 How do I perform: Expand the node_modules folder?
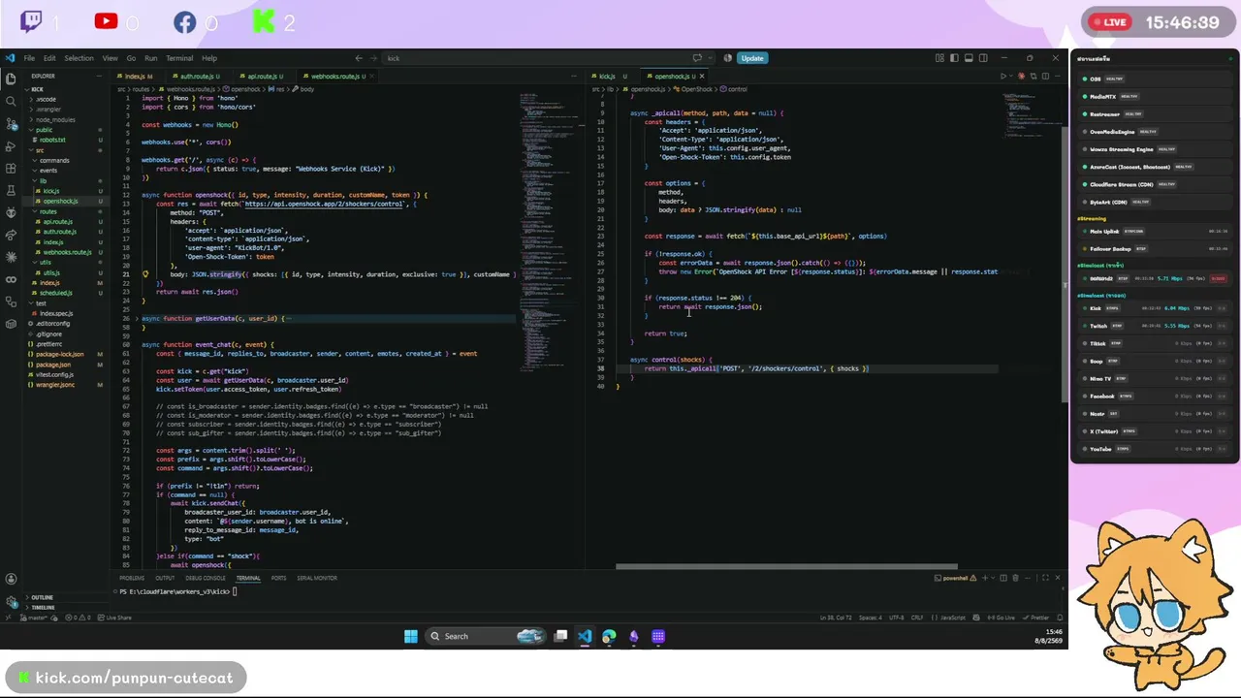(55, 119)
